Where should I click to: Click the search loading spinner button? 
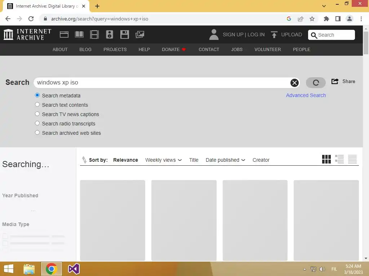point(316,83)
